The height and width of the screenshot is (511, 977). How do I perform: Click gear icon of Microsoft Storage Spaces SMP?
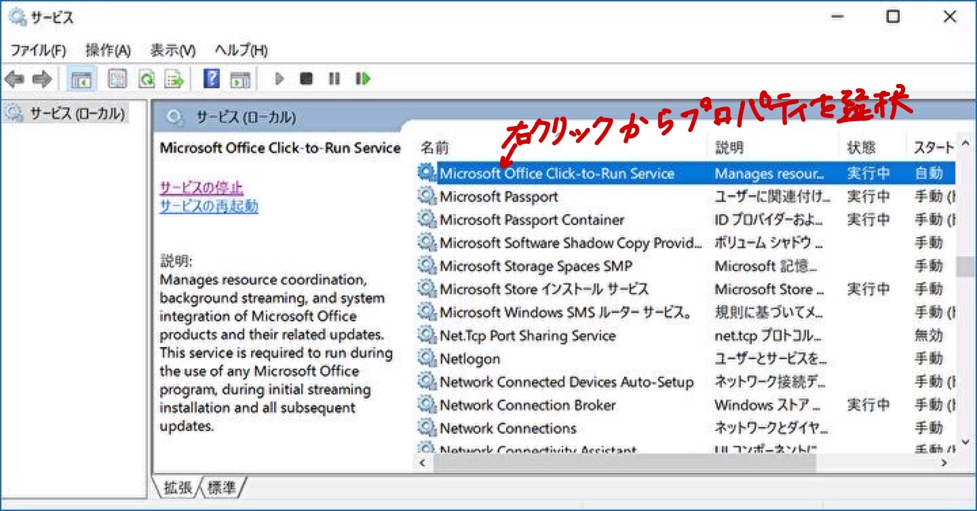426,266
